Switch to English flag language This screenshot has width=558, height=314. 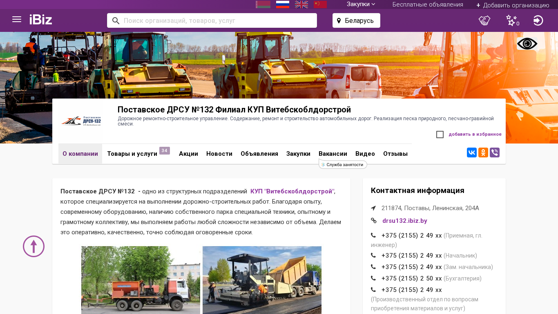(x=301, y=4)
